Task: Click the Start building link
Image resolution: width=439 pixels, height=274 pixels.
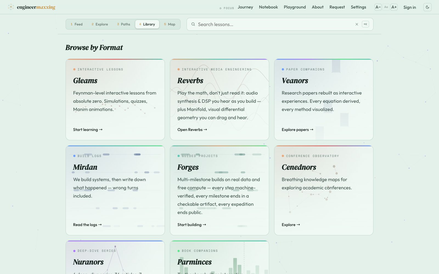Action: 192,225
